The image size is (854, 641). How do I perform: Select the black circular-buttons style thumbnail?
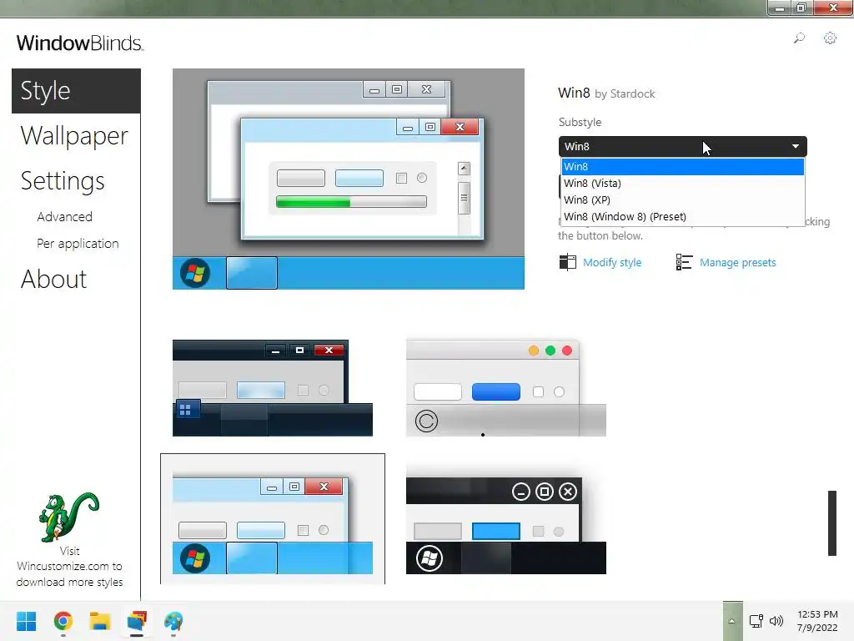[506, 526]
